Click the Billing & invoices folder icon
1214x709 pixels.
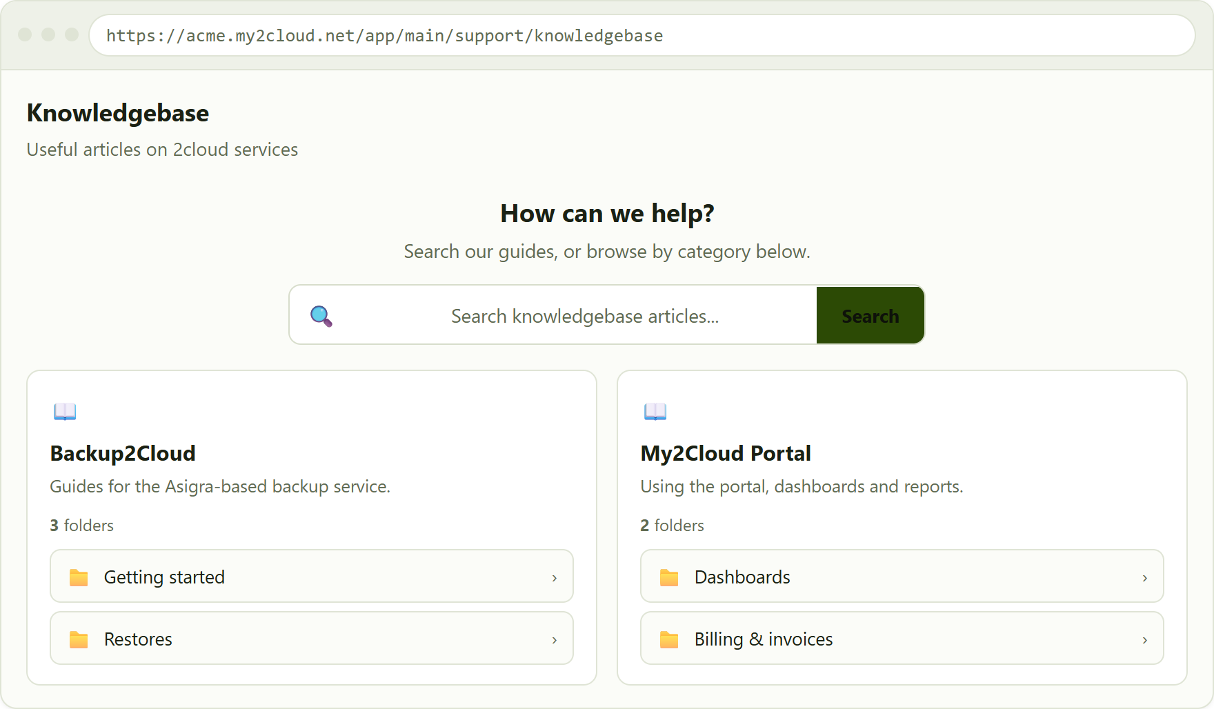pos(670,639)
